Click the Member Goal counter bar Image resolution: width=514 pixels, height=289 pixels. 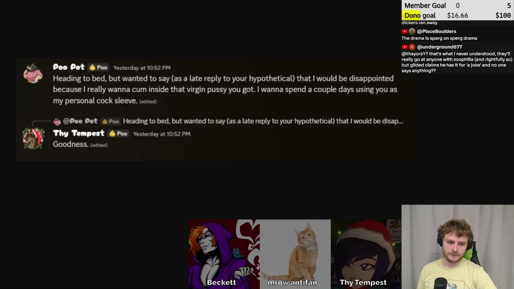[x=458, y=5]
